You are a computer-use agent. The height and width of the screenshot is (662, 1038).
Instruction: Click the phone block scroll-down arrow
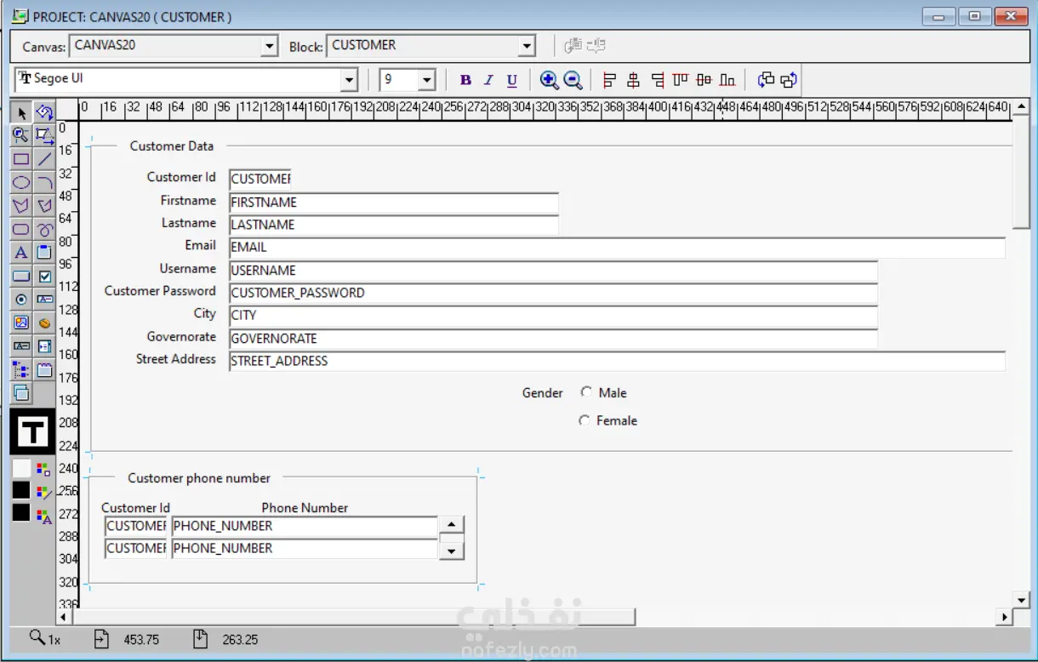click(x=451, y=551)
